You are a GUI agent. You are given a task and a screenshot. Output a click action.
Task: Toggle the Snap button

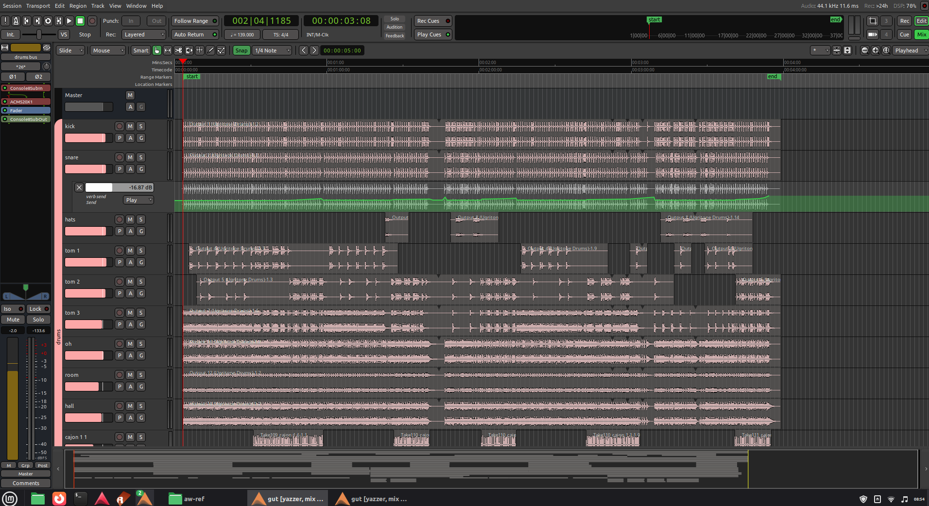[x=241, y=51]
